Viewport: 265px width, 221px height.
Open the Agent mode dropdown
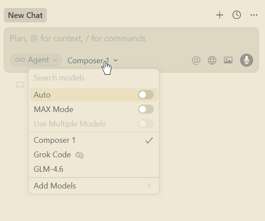point(36,60)
